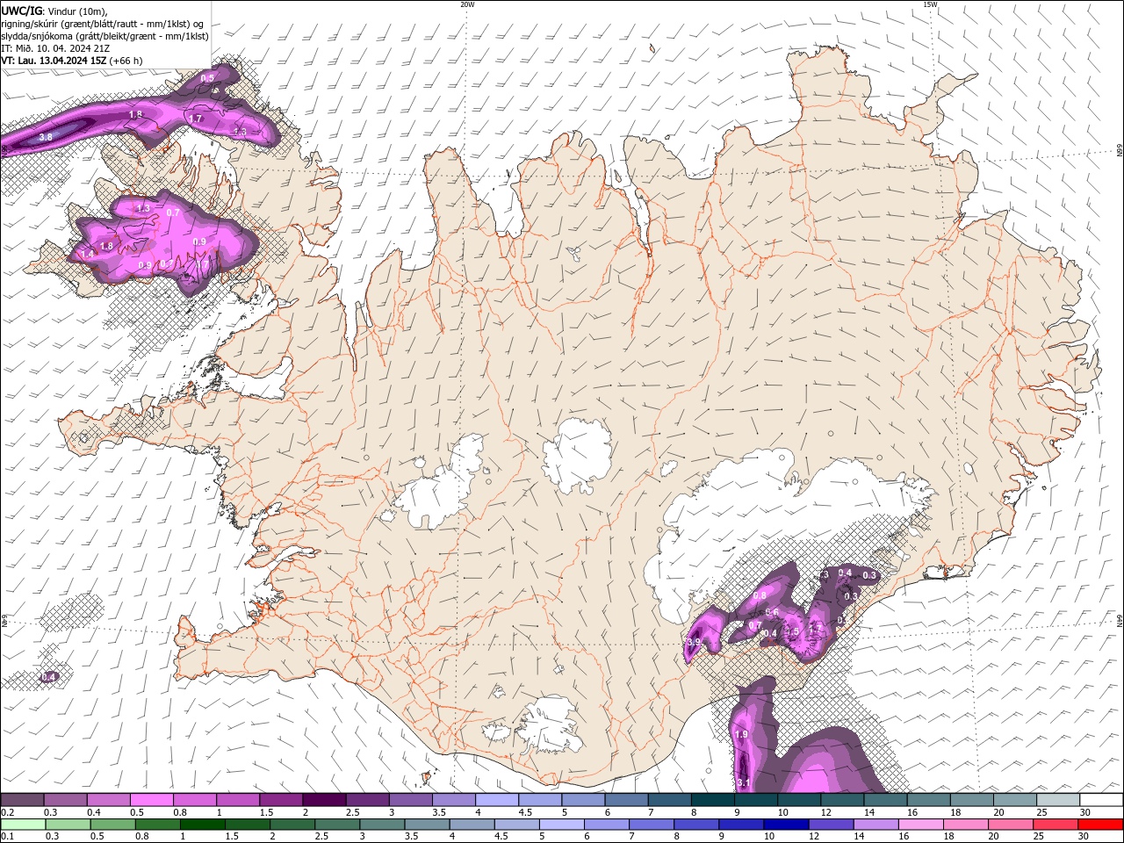This screenshot has width=1124, height=843.
Task: Select bright pink 0.5 swatch in upper scale
Action: [151, 800]
